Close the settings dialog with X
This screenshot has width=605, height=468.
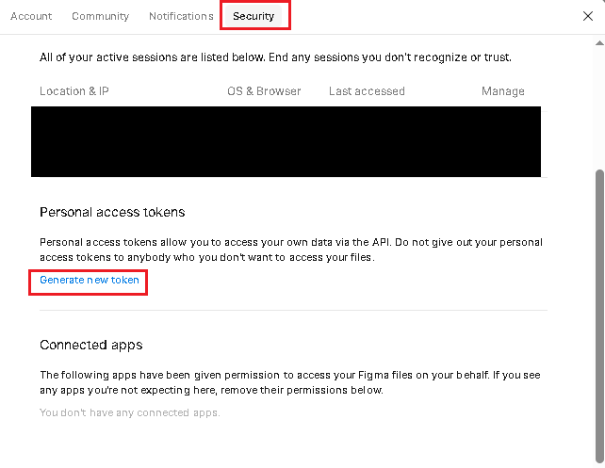(588, 16)
